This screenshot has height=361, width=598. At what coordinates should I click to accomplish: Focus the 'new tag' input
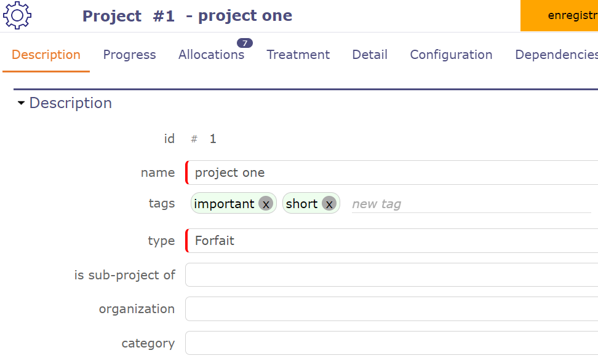(x=468, y=204)
